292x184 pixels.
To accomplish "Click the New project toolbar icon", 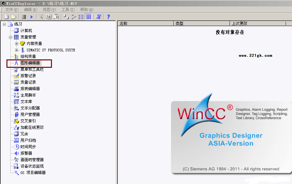I will [6, 17].
